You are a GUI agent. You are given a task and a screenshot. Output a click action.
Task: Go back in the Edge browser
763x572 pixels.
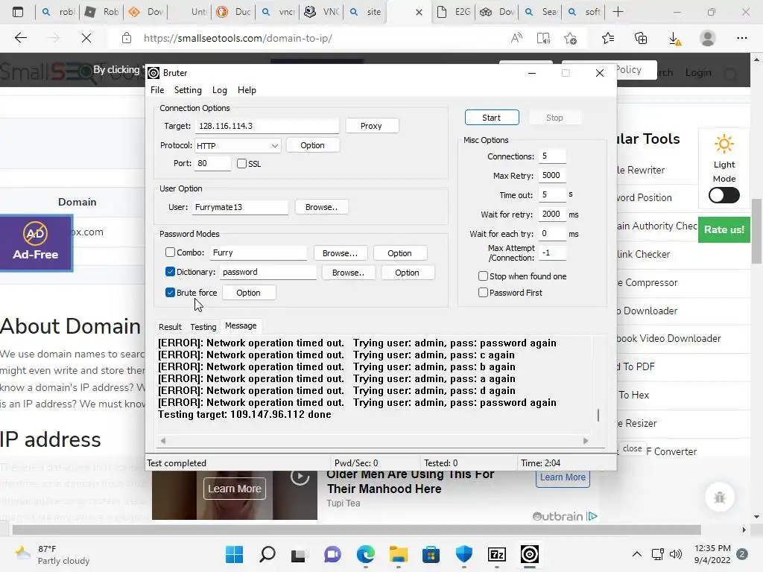click(x=20, y=38)
